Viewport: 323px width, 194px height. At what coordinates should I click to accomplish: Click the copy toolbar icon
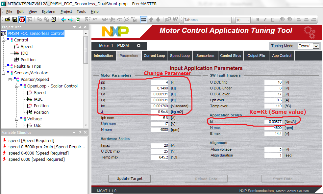tap(39, 20)
